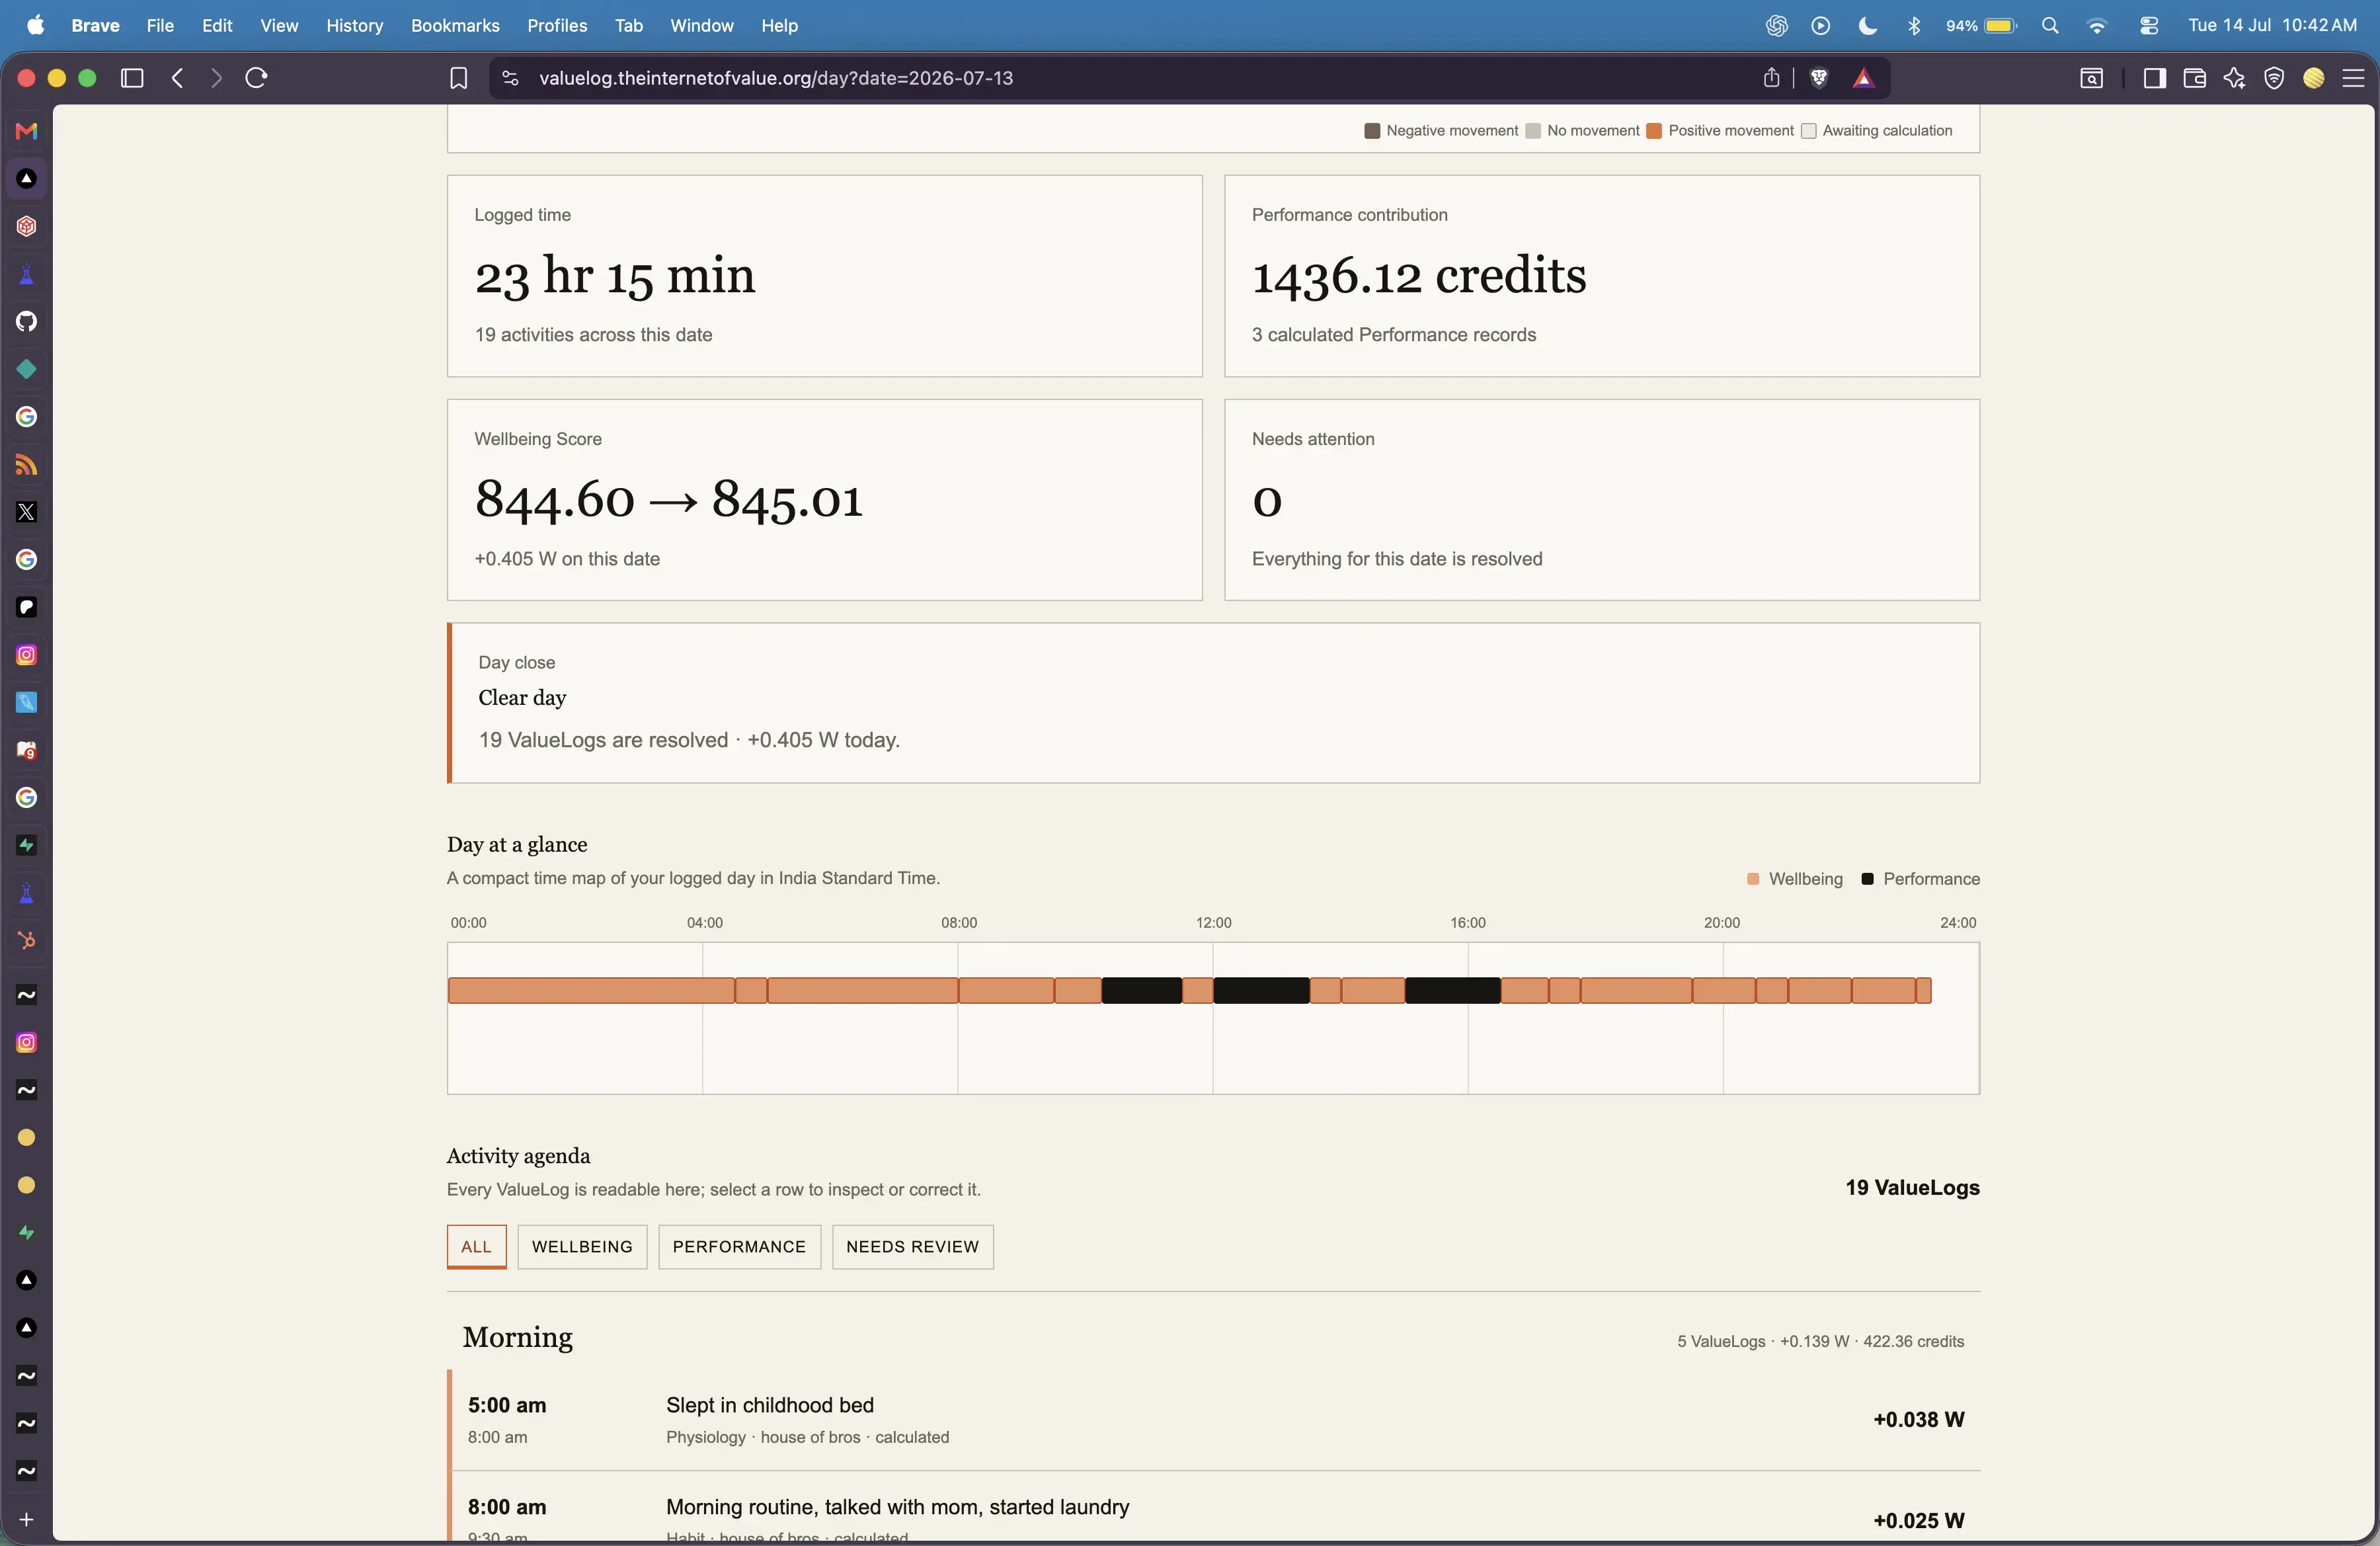Viewport: 2380px width, 1546px height.
Task: Open Brave VPN icon
Action: pyautogui.click(x=2274, y=78)
